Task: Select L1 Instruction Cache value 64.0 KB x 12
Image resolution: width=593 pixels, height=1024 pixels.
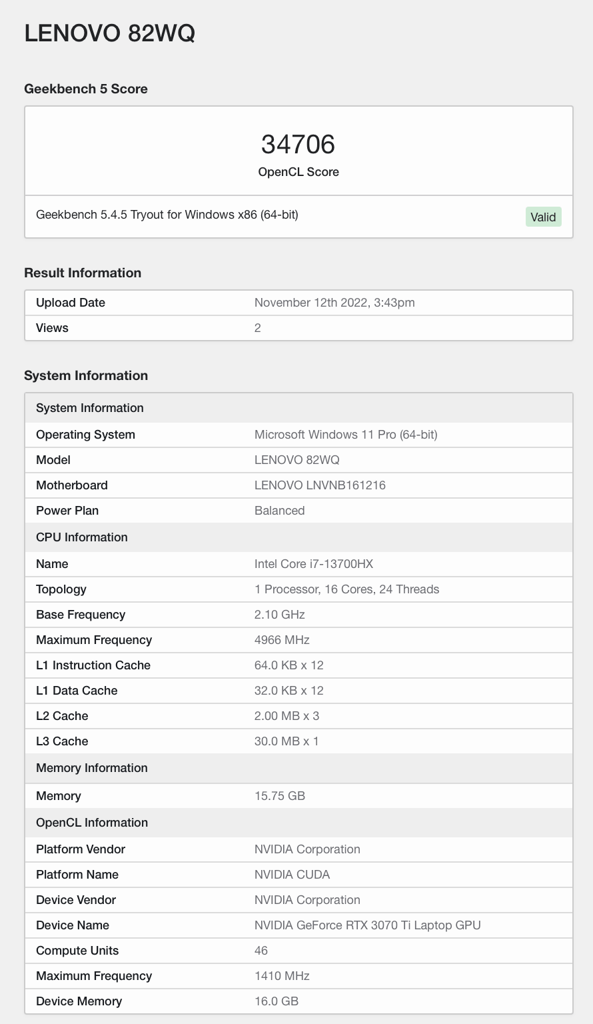Action: point(289,665)
